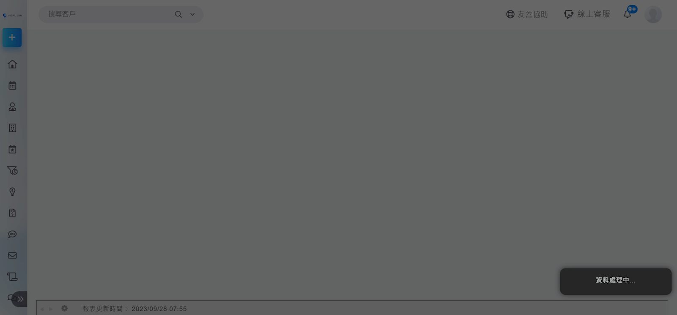Screen dimensions: 677x315
Task: Expand the search options dropdown arrow
Action: (192, 14)
